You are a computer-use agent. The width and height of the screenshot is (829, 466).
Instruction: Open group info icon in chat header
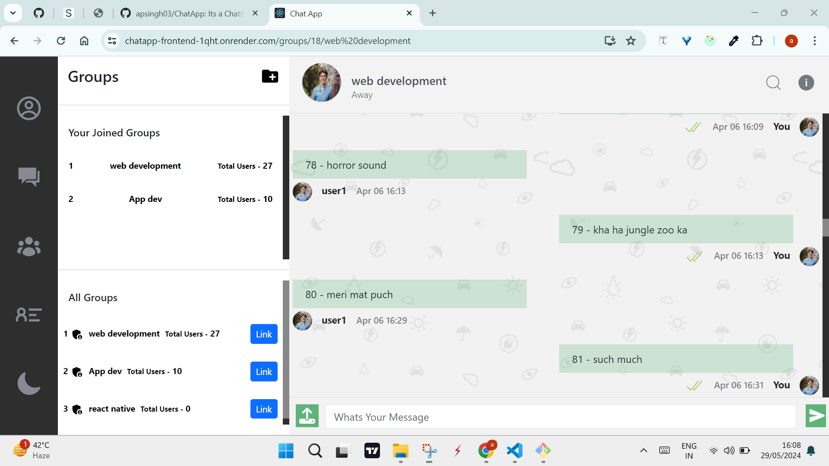[x=806, y=82]
